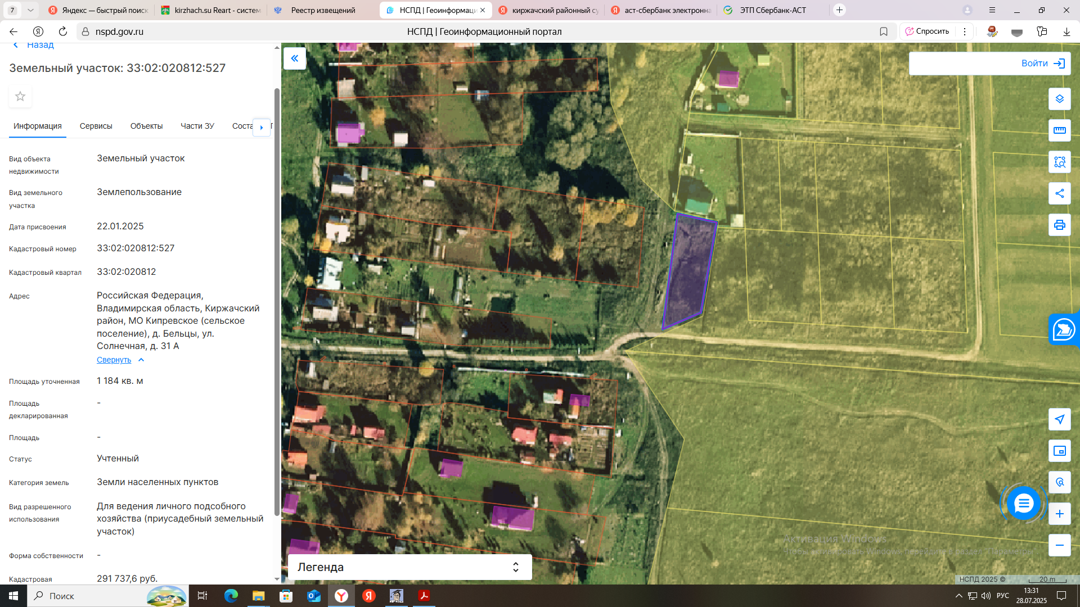Add parcel to favorites with star

(20, 97)
